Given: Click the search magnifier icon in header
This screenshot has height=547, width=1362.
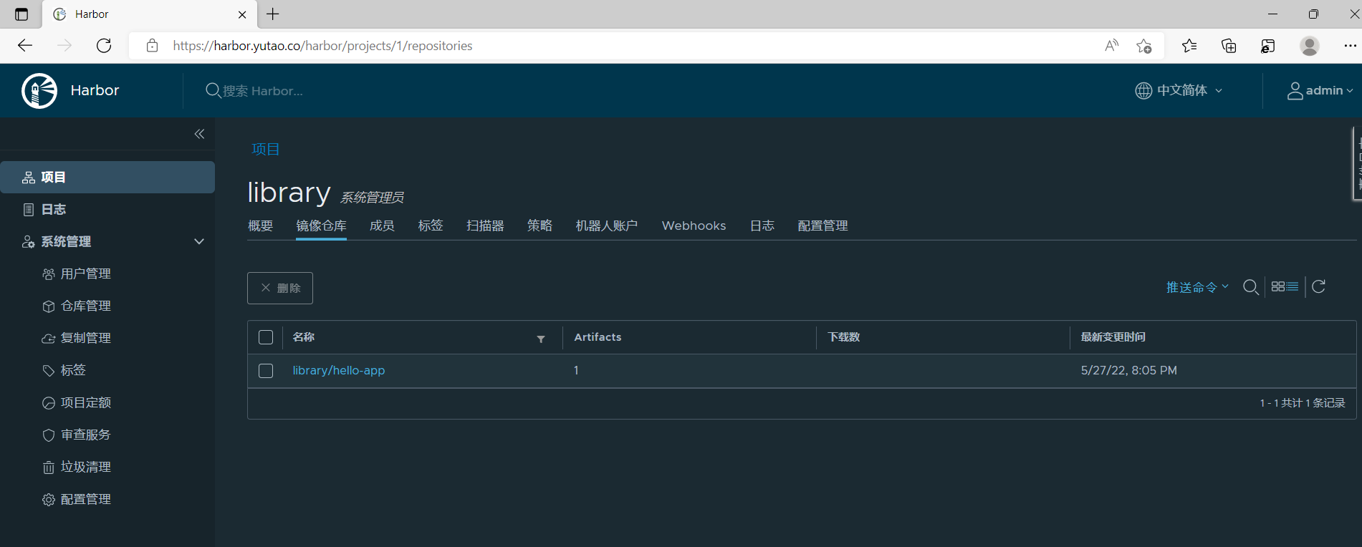Looking at the screenshot, I should (213, 90).
